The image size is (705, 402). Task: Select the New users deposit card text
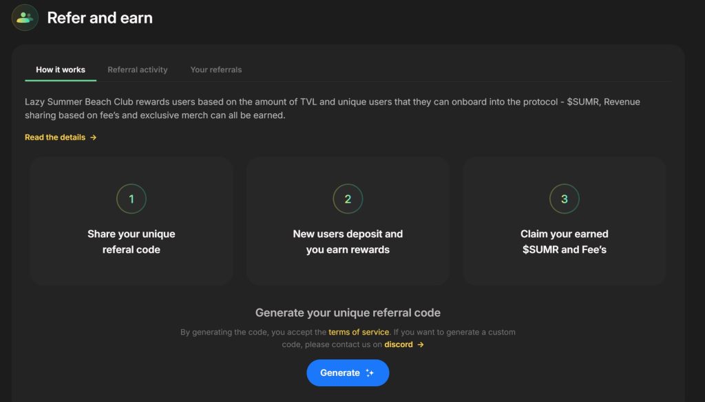(x=348, y=242)
